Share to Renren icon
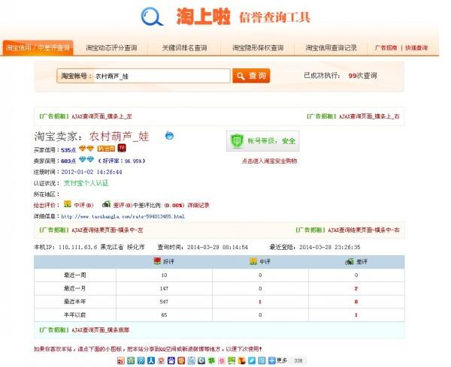This screenshot has width=451, height=367. pyautogui.click(x=151, y=361)
